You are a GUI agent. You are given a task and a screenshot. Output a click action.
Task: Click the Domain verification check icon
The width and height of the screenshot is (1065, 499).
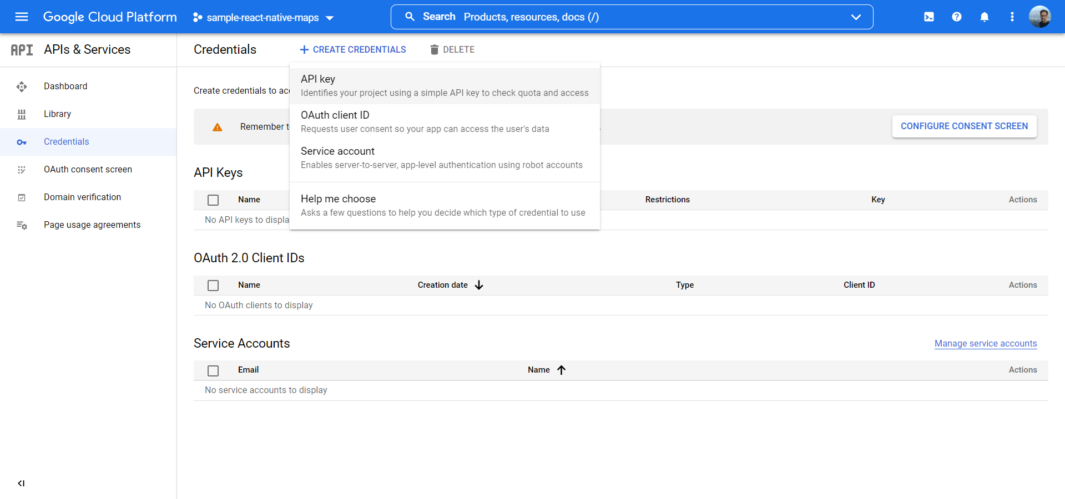tap(22, 197)
